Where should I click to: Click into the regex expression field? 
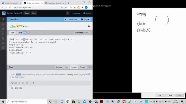coord(47,26)
